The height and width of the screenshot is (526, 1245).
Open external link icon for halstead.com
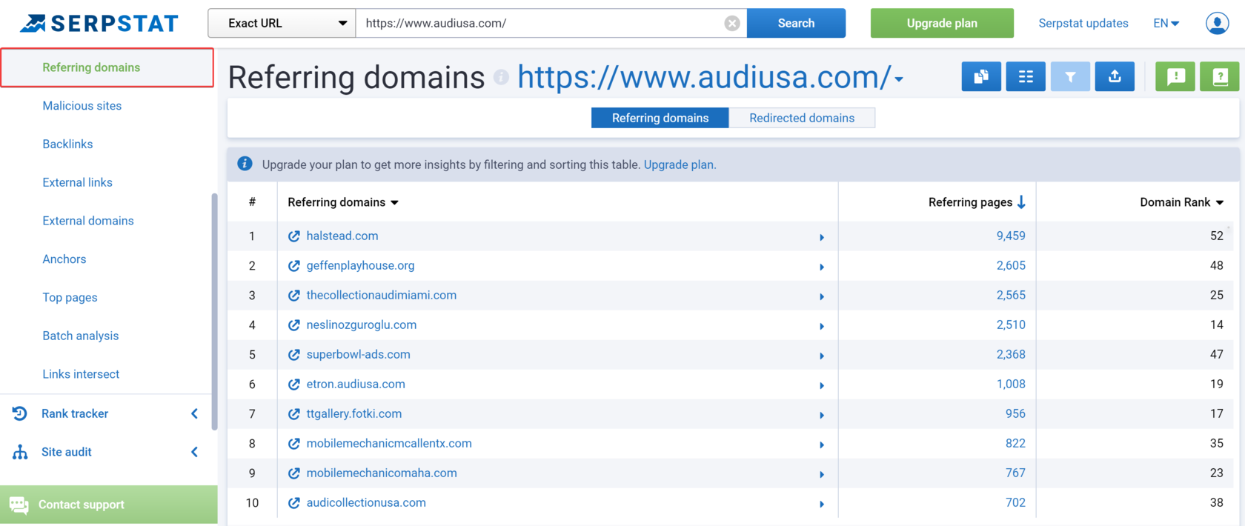coord(294,236)
